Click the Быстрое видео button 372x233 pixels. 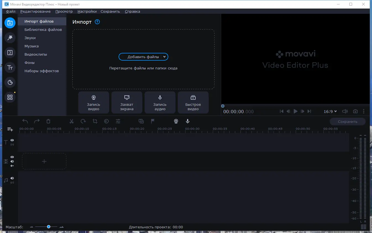tap(193, 102)
